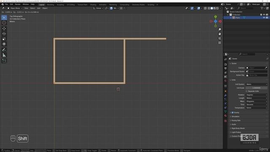
Task: Open the Length units dropdown
Action: point(256,98)
